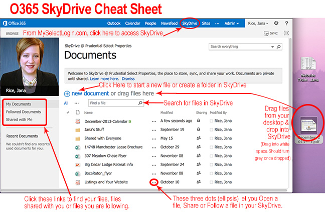
Task: Click the All view link
Action: (66, 103)
